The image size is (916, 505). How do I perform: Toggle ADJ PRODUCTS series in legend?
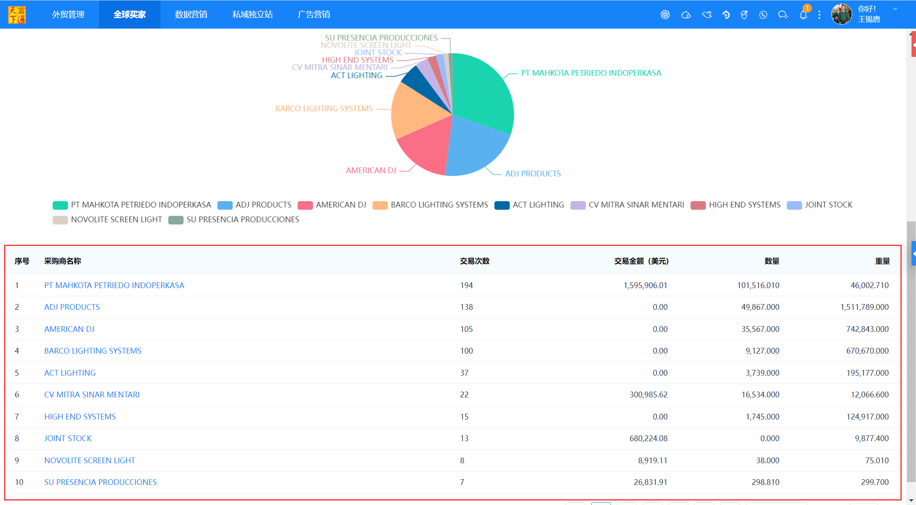[254, 205]
